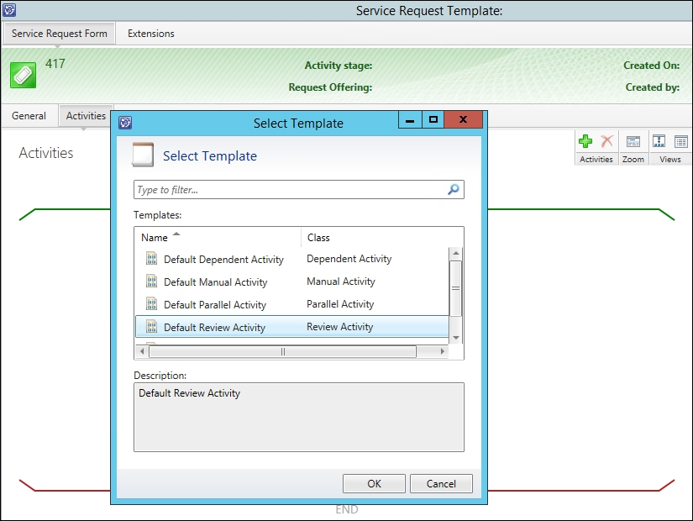This screenshot has width=693, height=521.
Task: Click the Cancel button
Action: click(x=441, y=483)
